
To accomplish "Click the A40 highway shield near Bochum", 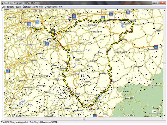I will 37,22.
